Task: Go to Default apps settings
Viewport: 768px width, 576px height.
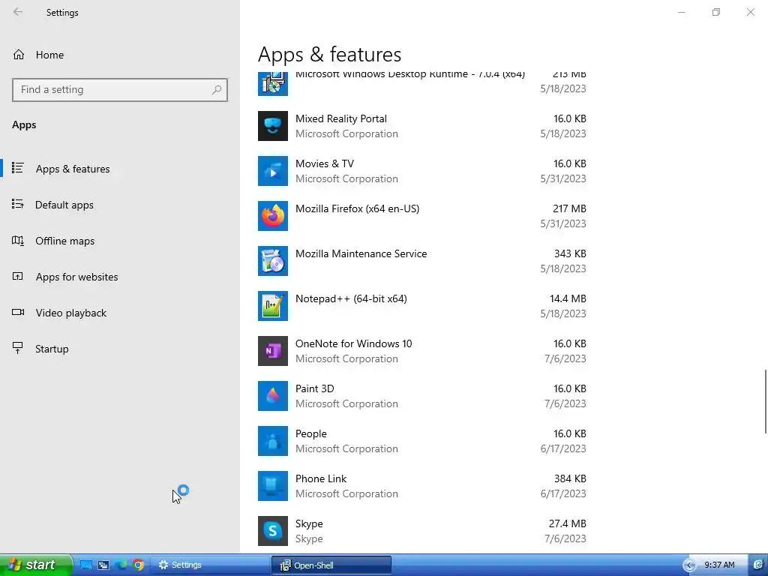Action: tap(120, 205)
